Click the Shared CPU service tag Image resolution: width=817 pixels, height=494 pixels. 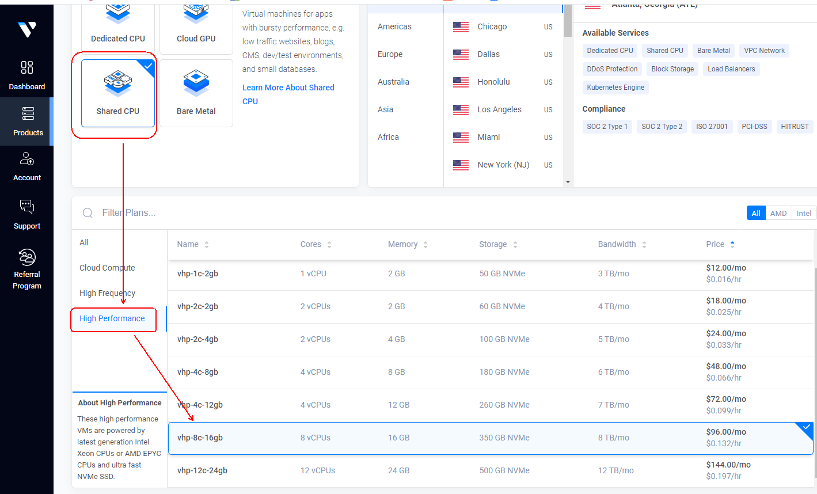(x=664, y=51)
